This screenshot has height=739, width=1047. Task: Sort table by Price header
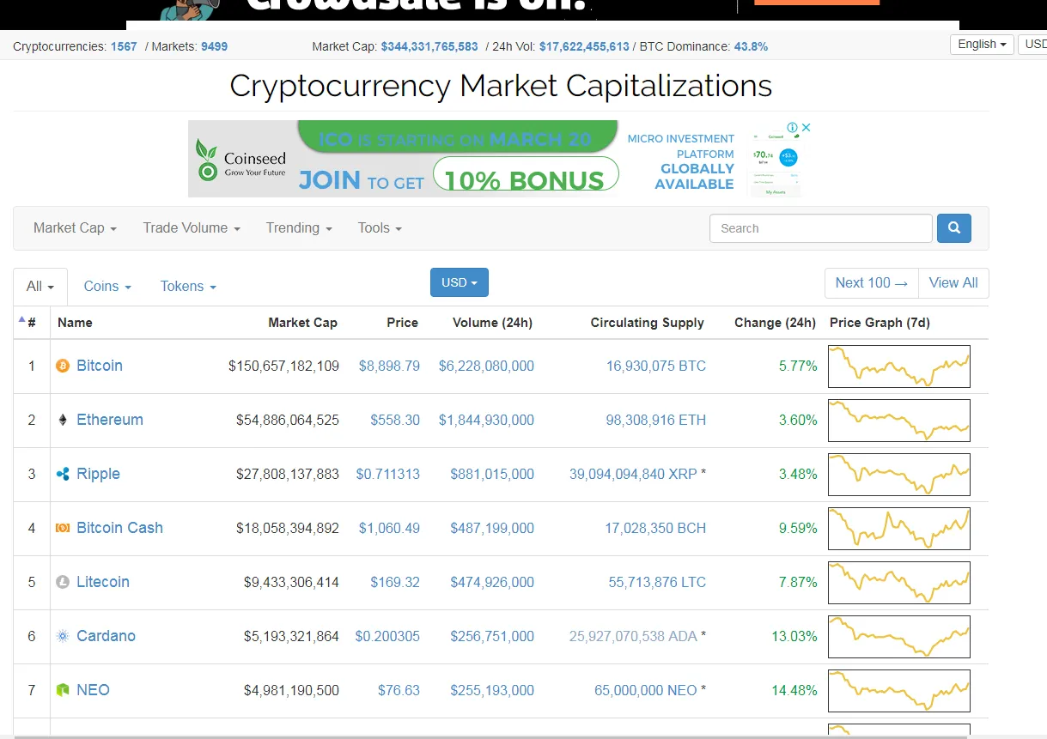402,323
